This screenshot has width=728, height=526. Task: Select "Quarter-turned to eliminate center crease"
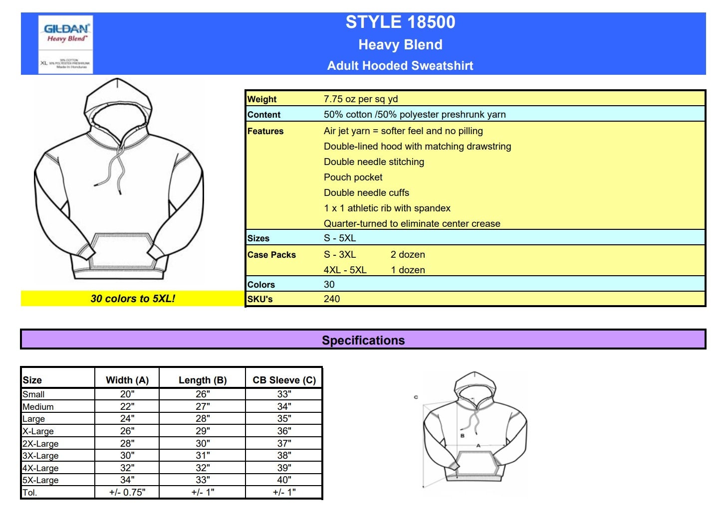tap(412, 223)
